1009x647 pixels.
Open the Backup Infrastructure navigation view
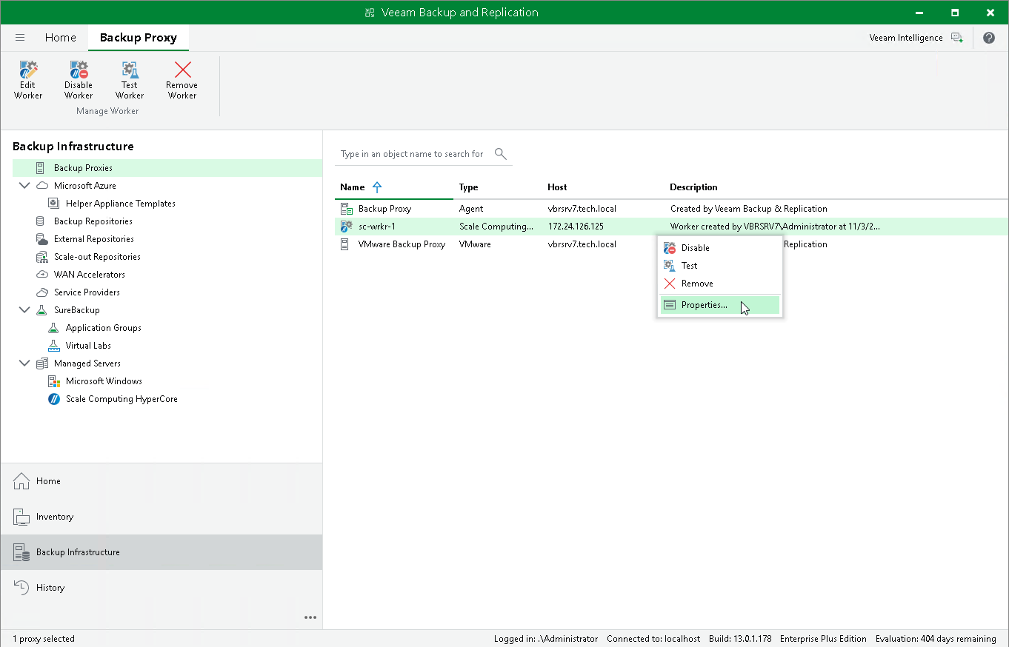[161, 552]
